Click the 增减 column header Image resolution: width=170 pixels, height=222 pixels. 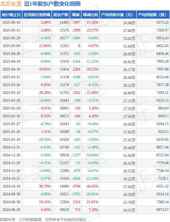click(x=76, y=15)
